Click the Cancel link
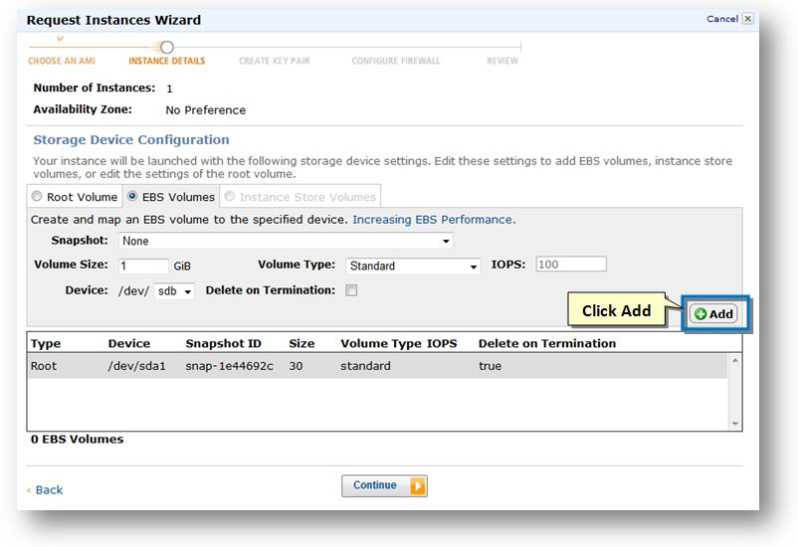 [x=722, y=19]
